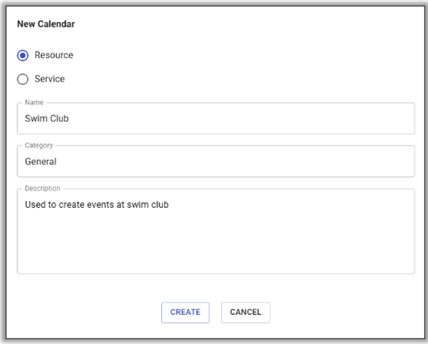Click the New Calendar dialog title
The width and height of the screenshot is (428, 344).
click(46, 24)
